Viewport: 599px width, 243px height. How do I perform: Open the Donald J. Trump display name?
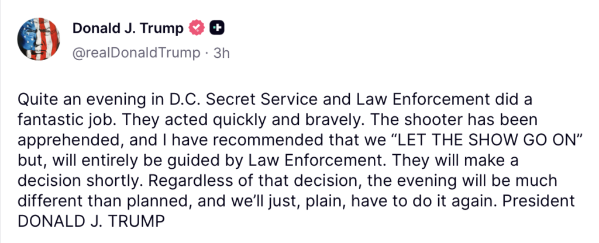point(128,27)
